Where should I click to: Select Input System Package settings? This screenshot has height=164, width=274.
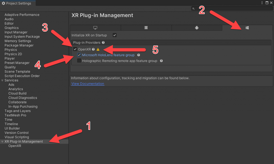(x=22, y=36)
